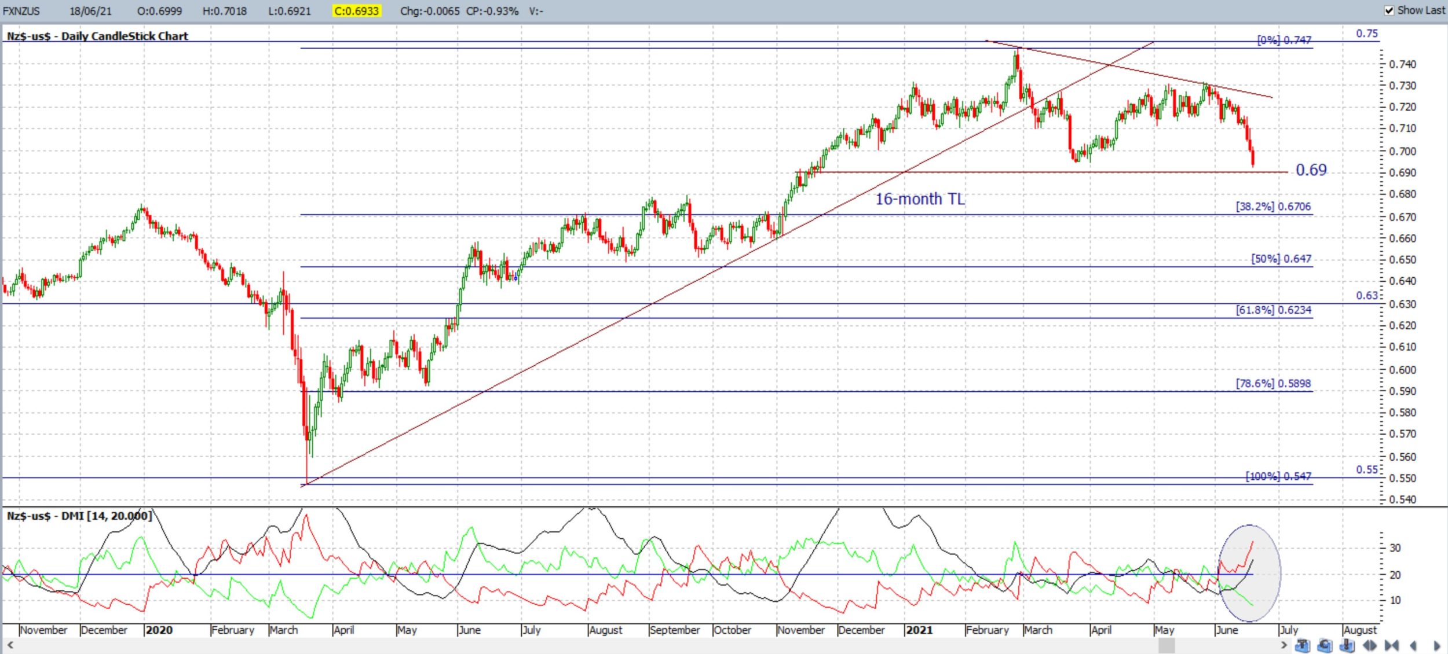
Task: Click the August label at far right axis
Action: pos(1360,630)
